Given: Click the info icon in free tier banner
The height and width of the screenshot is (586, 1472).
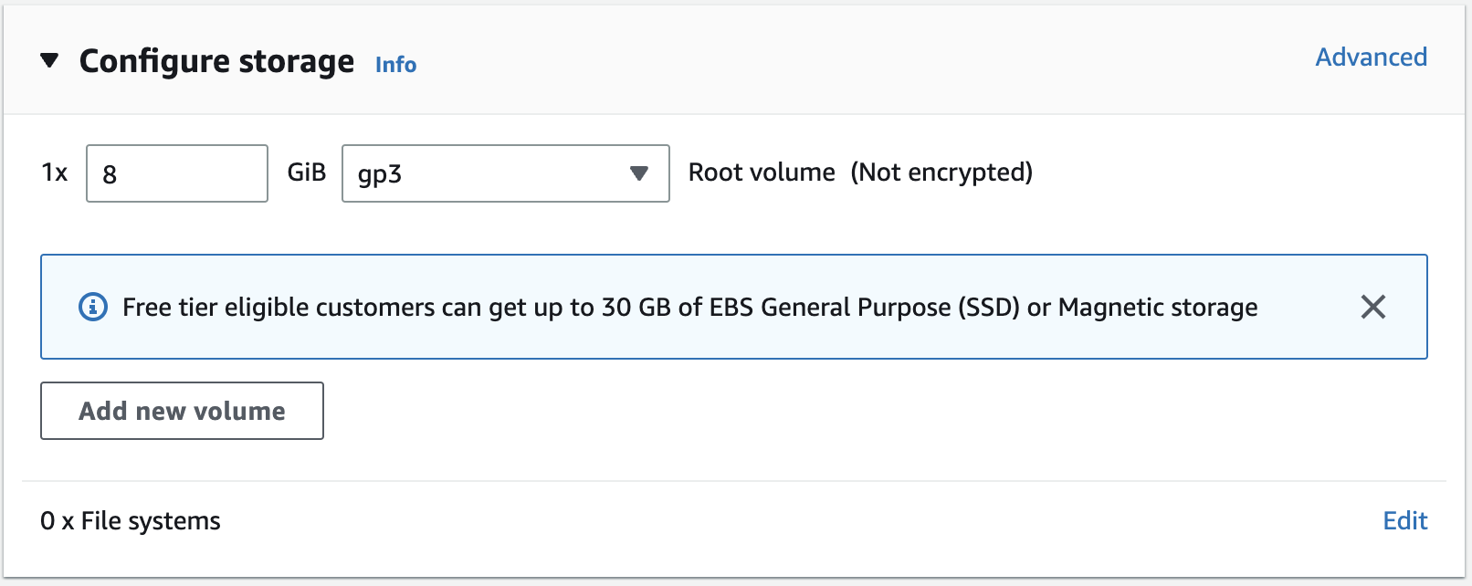Looking at the screenshot, I should [93, 307].
